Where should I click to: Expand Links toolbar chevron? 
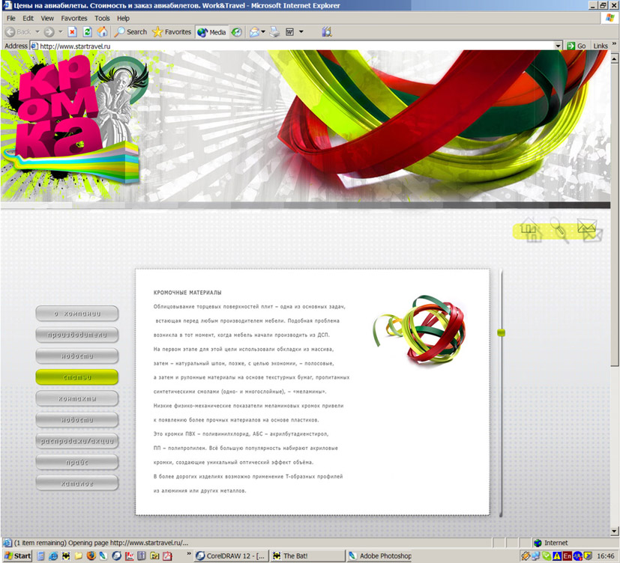pyautogui.click(x=614, y=43)
